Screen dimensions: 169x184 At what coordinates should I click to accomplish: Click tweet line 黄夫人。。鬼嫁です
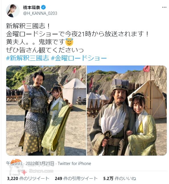click(x=35, y=42)
